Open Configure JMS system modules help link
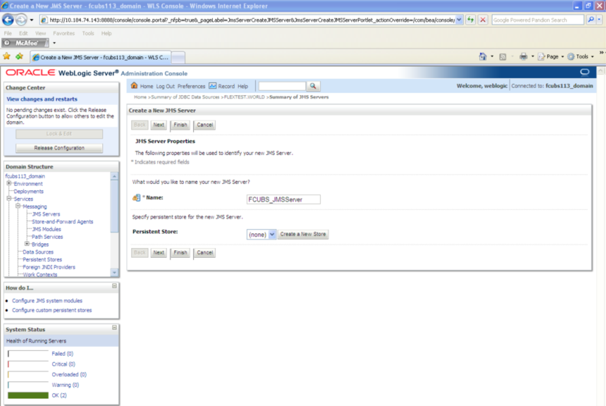This screenshot has width=606, height=406. [x=47, y=300]
